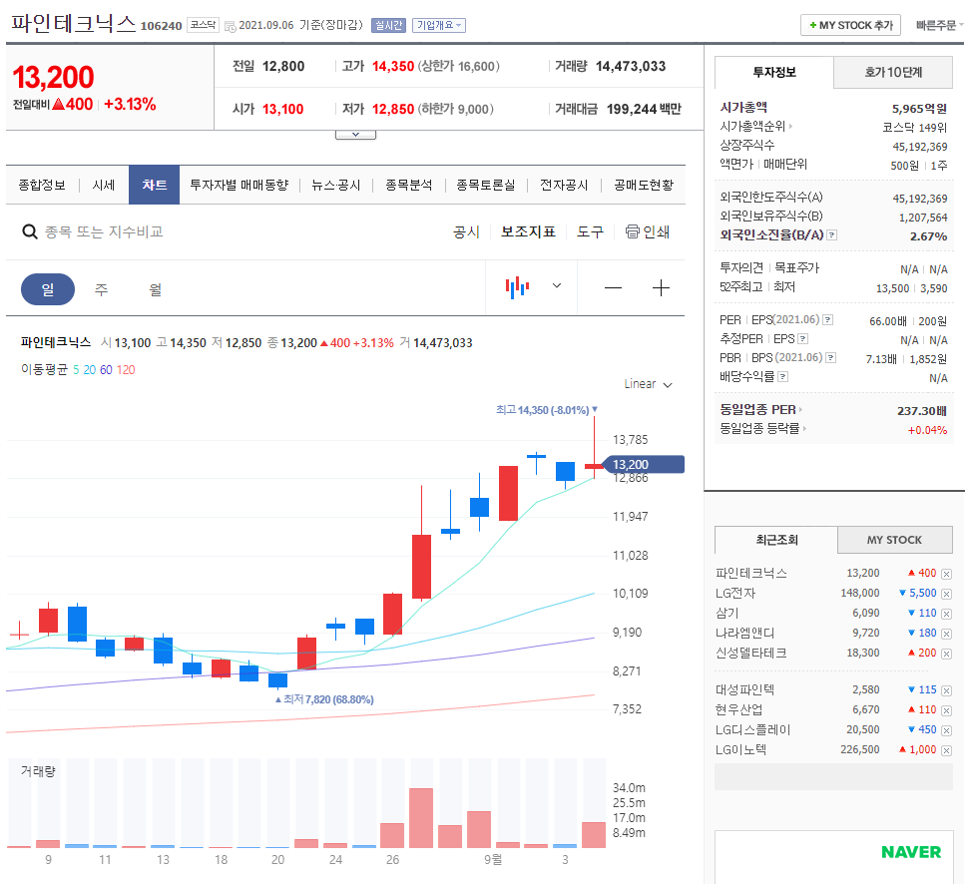Open the 호가10단계 tab
The height and width of the screenshot is (884, 970).
893,73
